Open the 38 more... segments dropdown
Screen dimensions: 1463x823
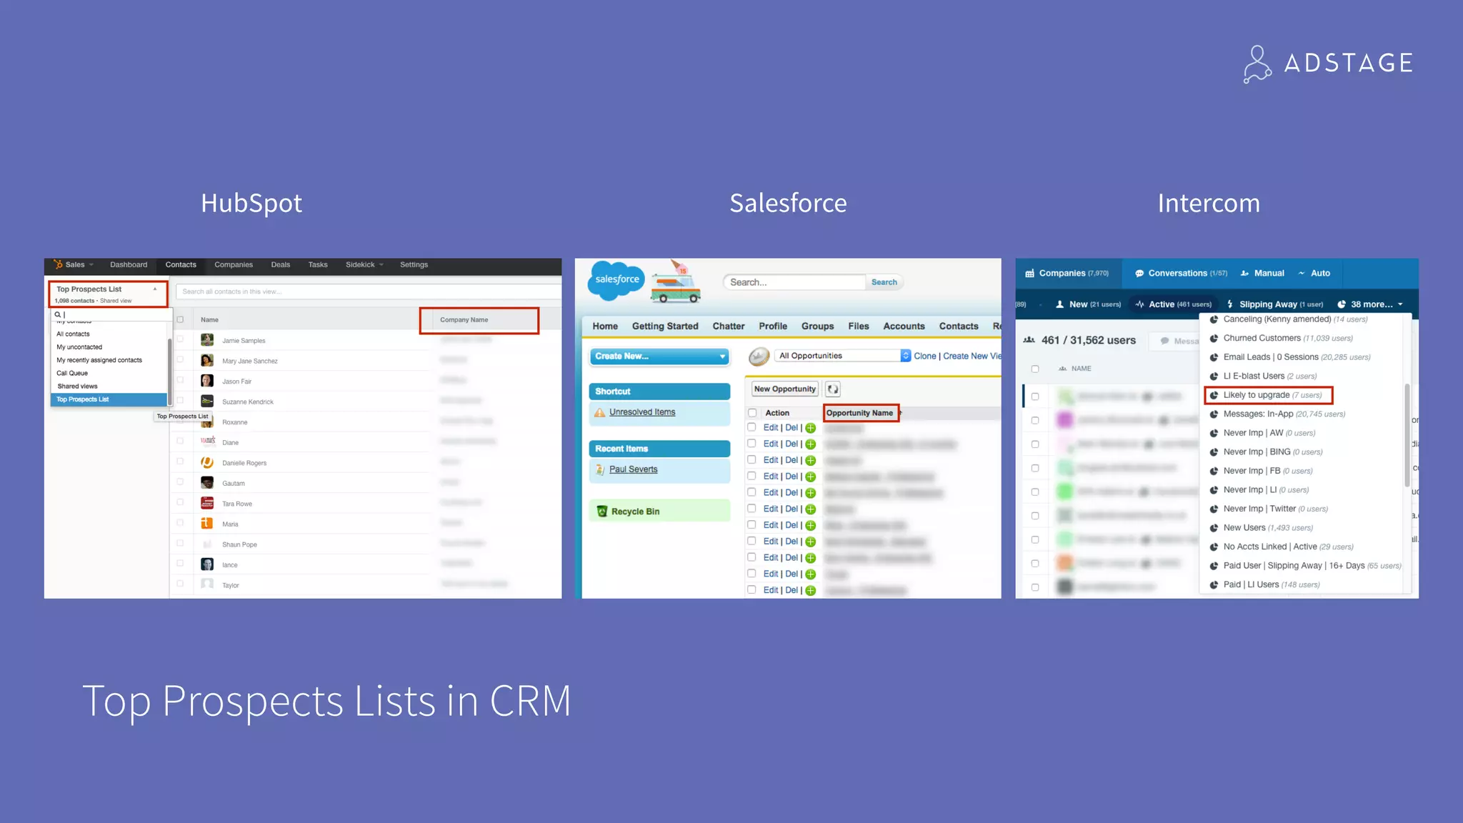pos(1370,304)
